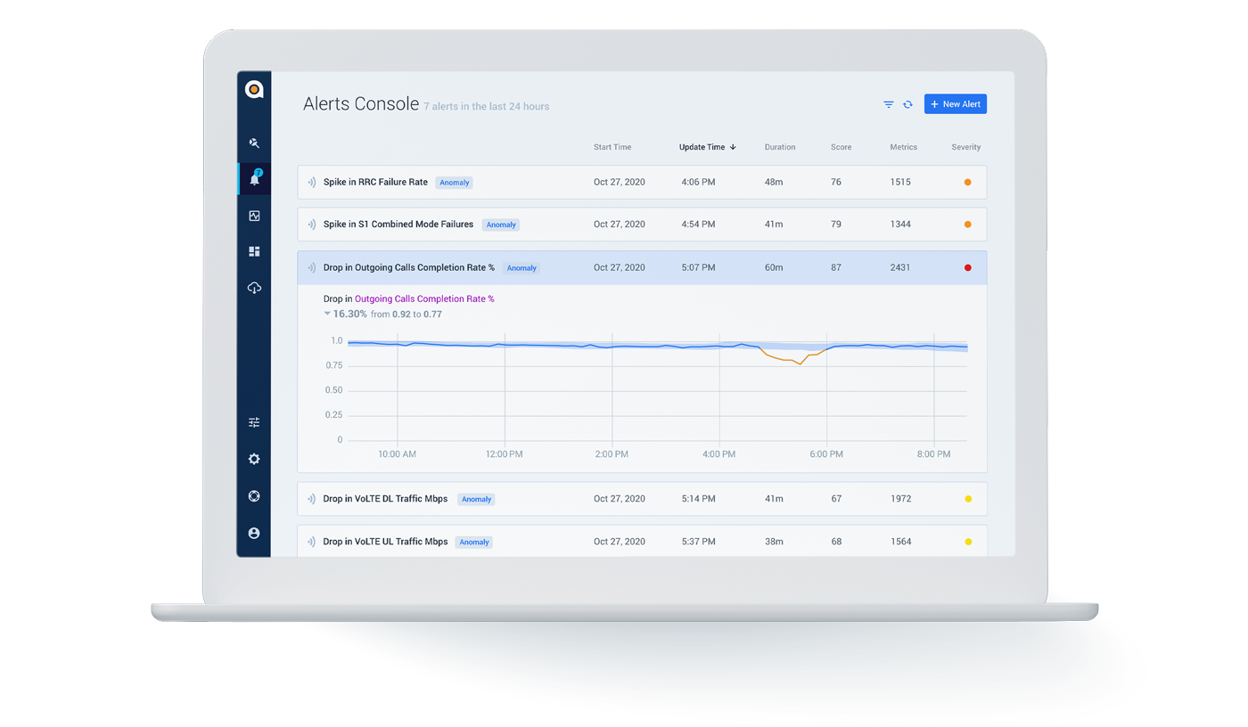1248x727 pixels.
Task: Click signal icon on Drop in VoLTE UL Traffic
Action: pyautogui.click(x=312, y=542)
